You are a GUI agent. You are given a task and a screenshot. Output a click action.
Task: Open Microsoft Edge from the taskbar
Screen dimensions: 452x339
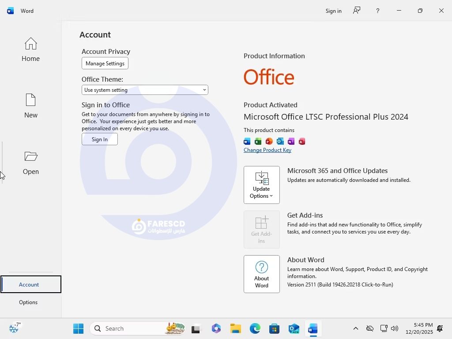click(x=255, y=328)
